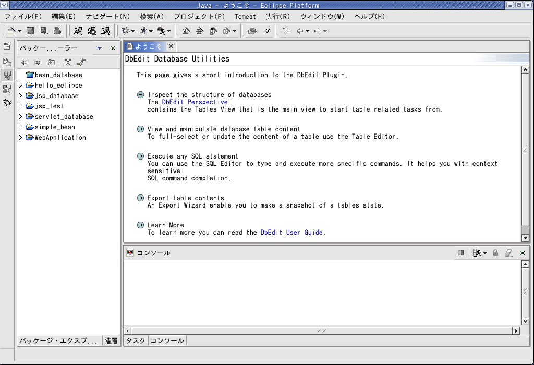The width and height of the screenshot is (534, 365).
Task: Click the Run running-man toolbar icon
Action: pyautogui.click(x=143, y=31)
